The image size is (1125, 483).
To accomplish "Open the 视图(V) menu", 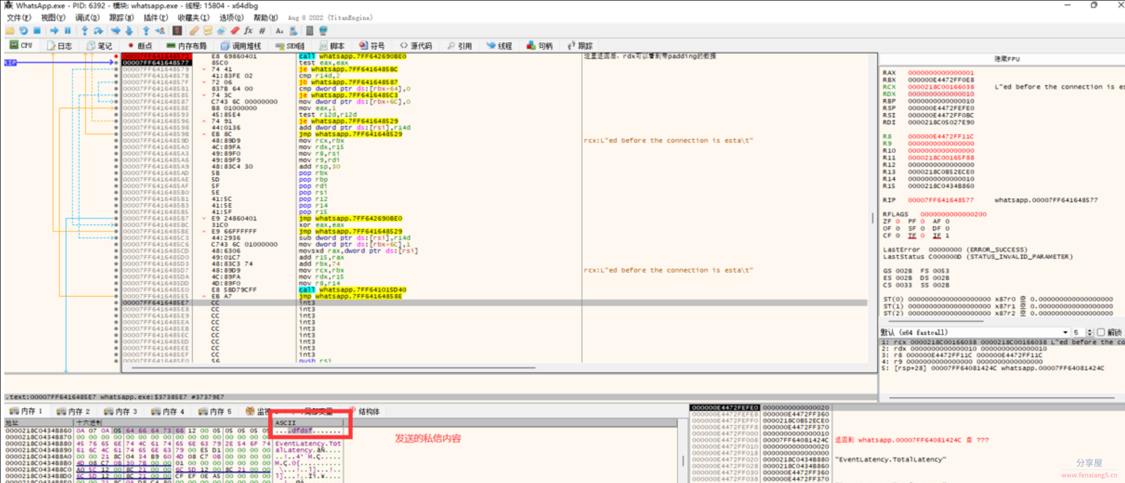I will point(52,17).
